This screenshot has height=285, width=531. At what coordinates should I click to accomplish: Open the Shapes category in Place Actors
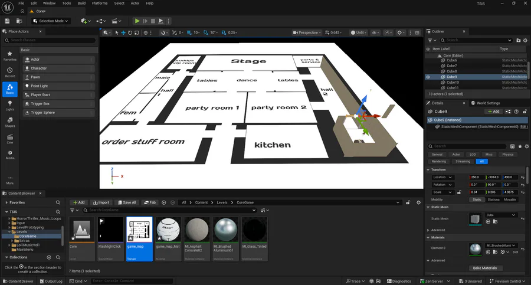coord(10,122)
